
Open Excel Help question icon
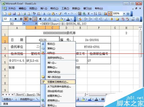click(128, 14)
